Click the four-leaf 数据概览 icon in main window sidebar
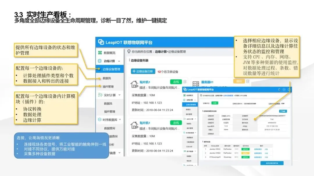The image size is (314, 176). pyautogui.click(x=100, y=53)
